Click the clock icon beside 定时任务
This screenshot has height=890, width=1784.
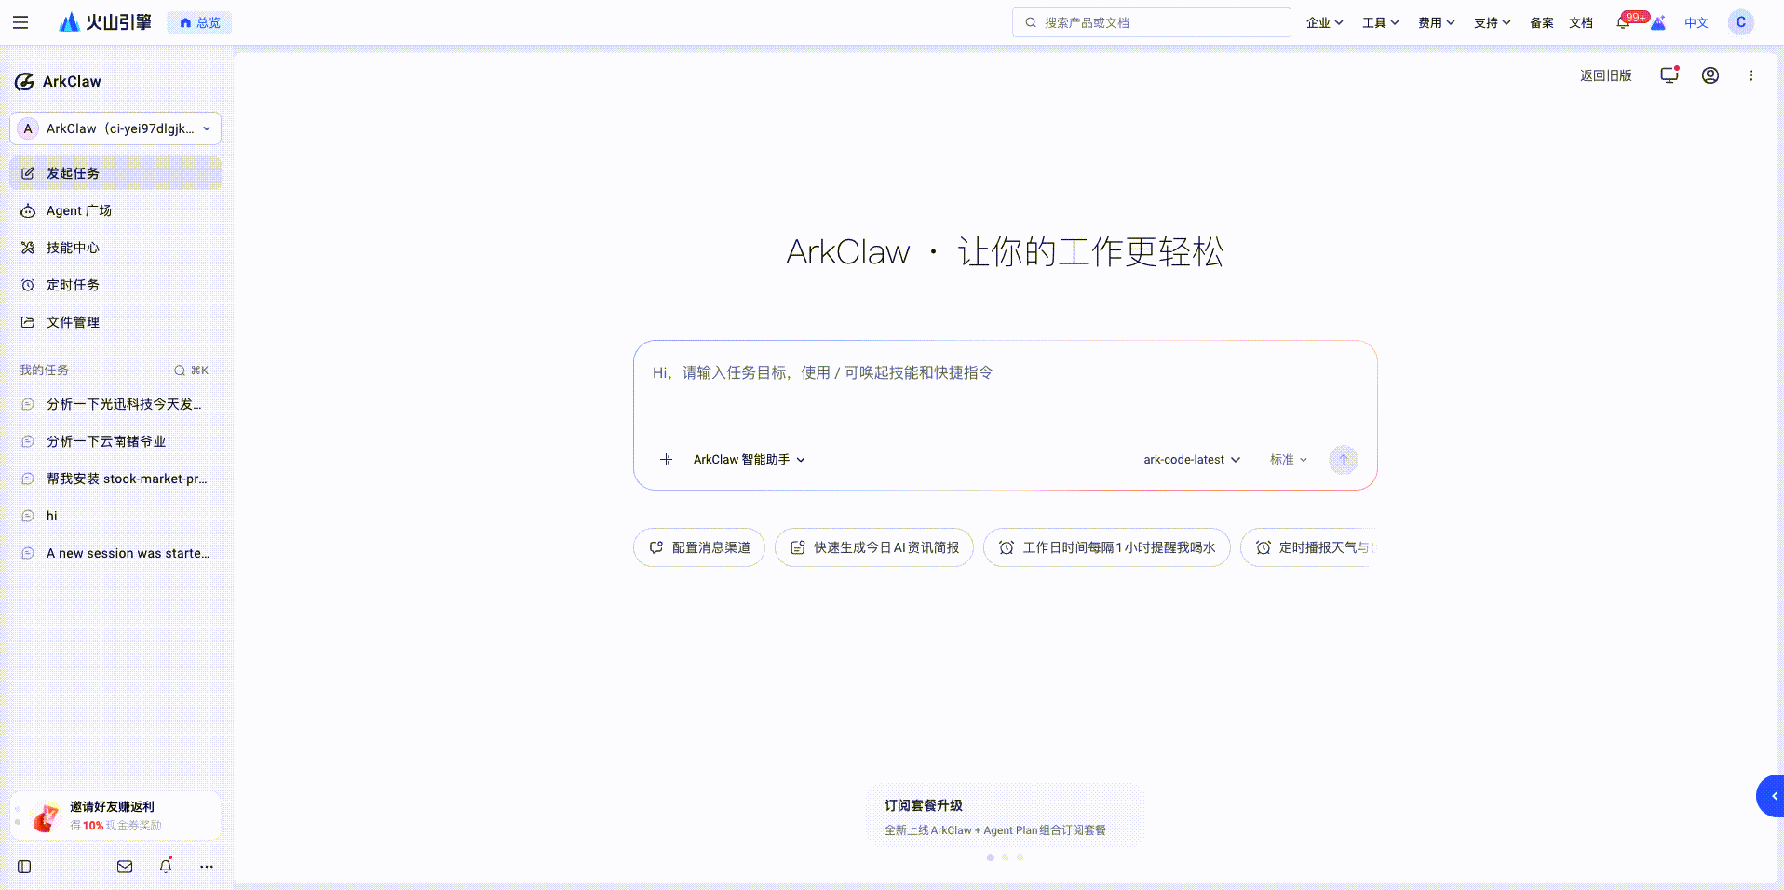pyautogui.click(x=28, y=285)
